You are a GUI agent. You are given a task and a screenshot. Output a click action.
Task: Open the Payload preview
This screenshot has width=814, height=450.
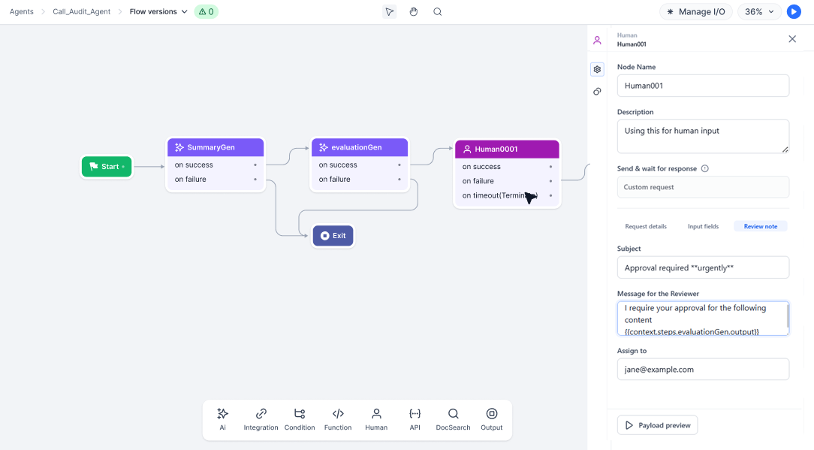(x=657, y=424)
